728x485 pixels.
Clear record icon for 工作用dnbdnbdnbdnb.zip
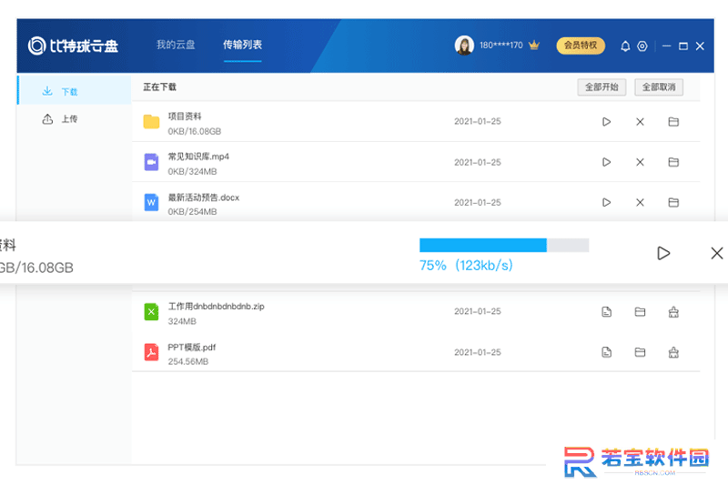(673, 312)
